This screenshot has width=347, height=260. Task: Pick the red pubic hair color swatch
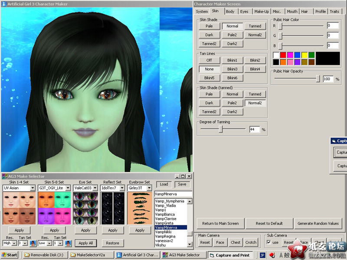pyautogui.click(x=283, y=55)
